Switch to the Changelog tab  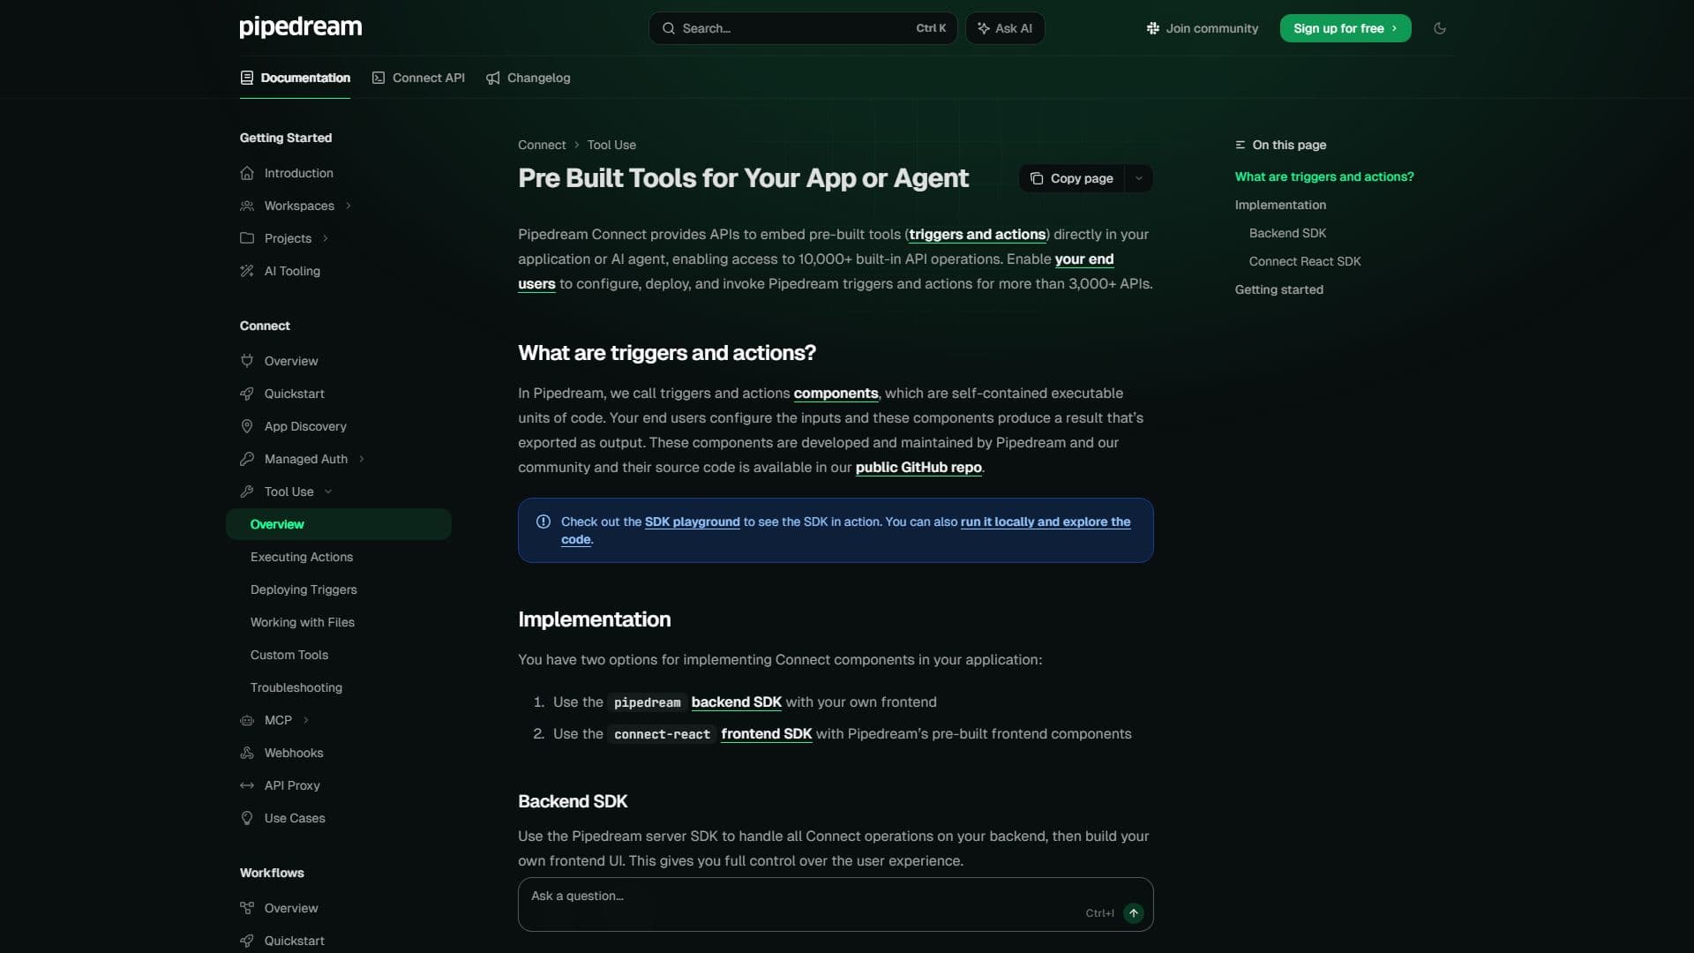[x=528, y=78]
